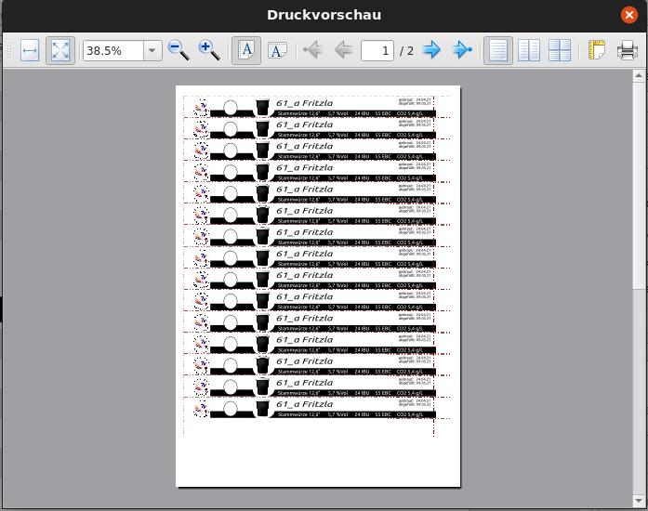Image resolution: width=648 pixels, height=511 pixels.
Task: Go to the next page
Action: [x=431, y=50]
